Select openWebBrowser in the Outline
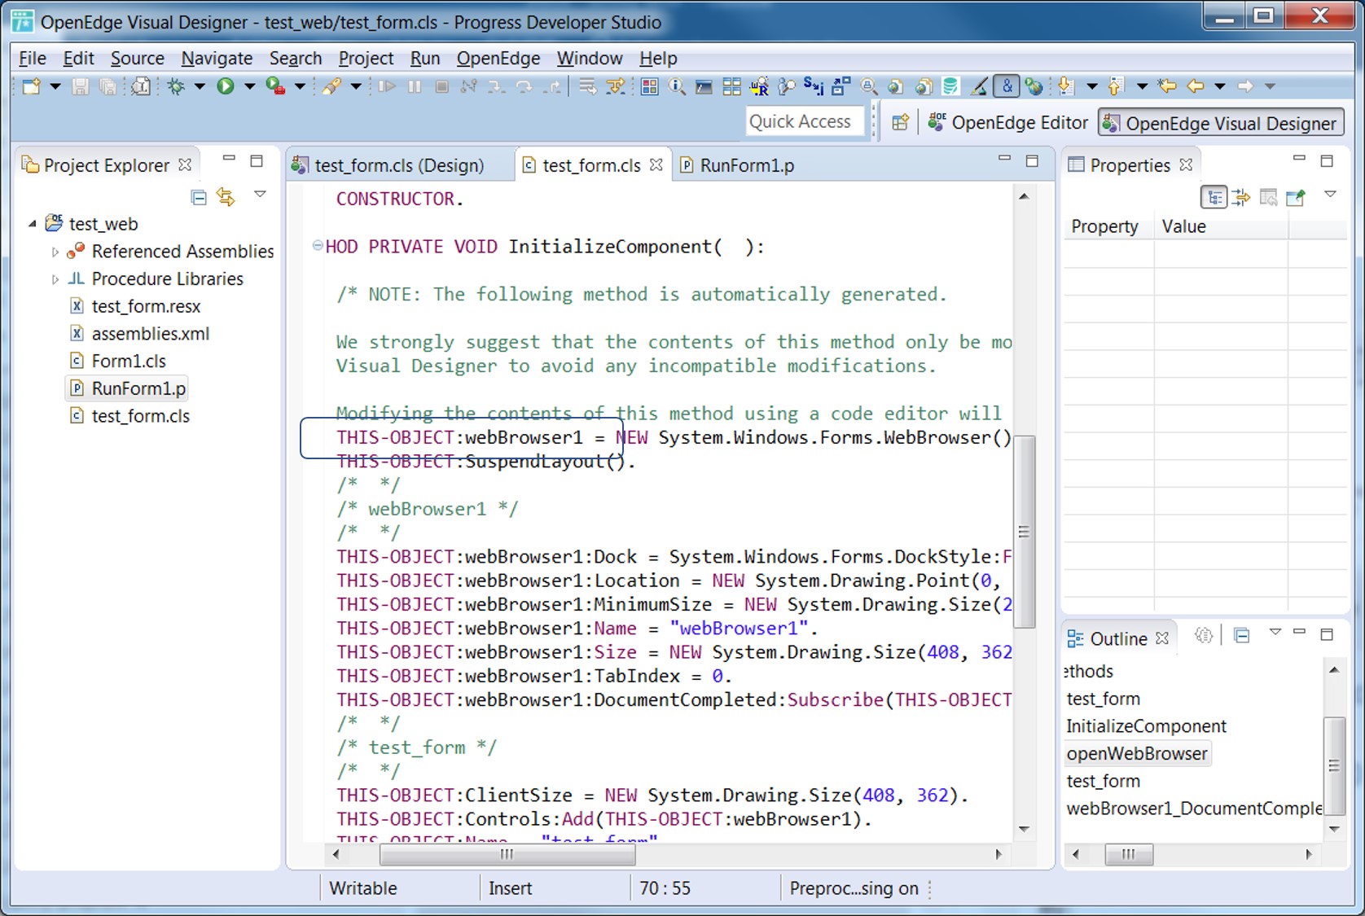 [1136, 753]
